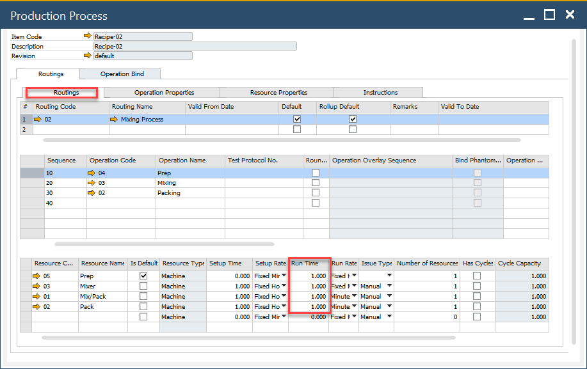Click the Revision link arrow icon

88,56
